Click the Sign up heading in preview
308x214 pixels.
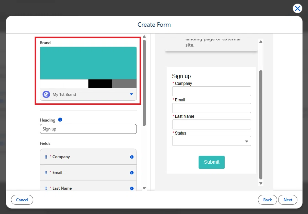click(181, 76)
